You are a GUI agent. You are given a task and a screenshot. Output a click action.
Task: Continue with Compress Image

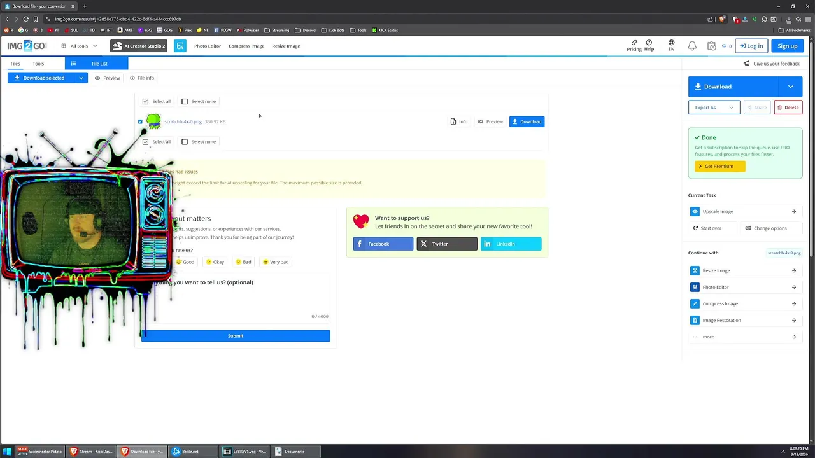click(744, 303)
